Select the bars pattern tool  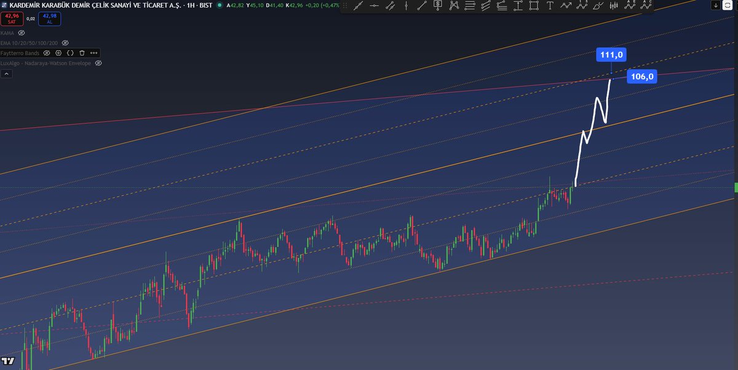point(614,5)
